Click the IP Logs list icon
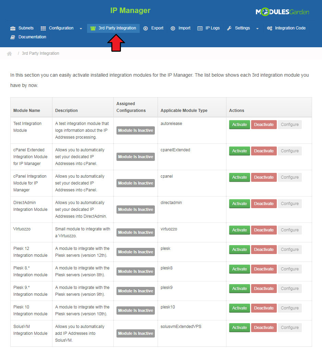The height and width of the screenshot is (355, 322). tap(200, 28)
